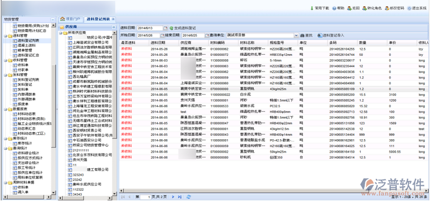
Task: Collapse 供应商 panel with double-arrow
Action: click(x=113, y=27)
